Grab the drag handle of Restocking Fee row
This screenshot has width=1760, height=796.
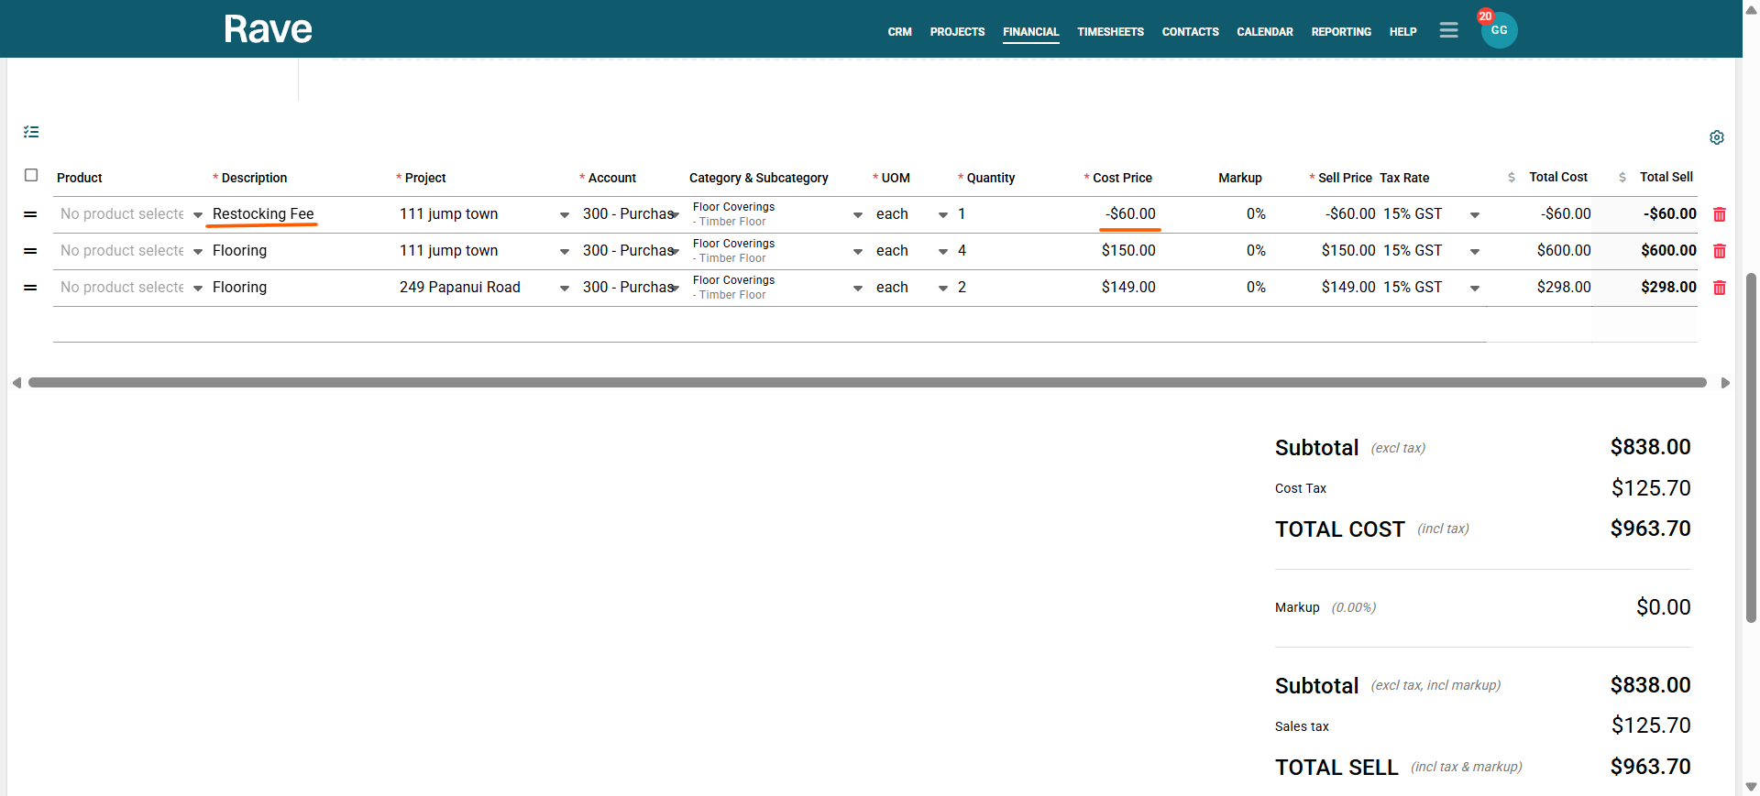pyautogui.click(x=30, y=214)
